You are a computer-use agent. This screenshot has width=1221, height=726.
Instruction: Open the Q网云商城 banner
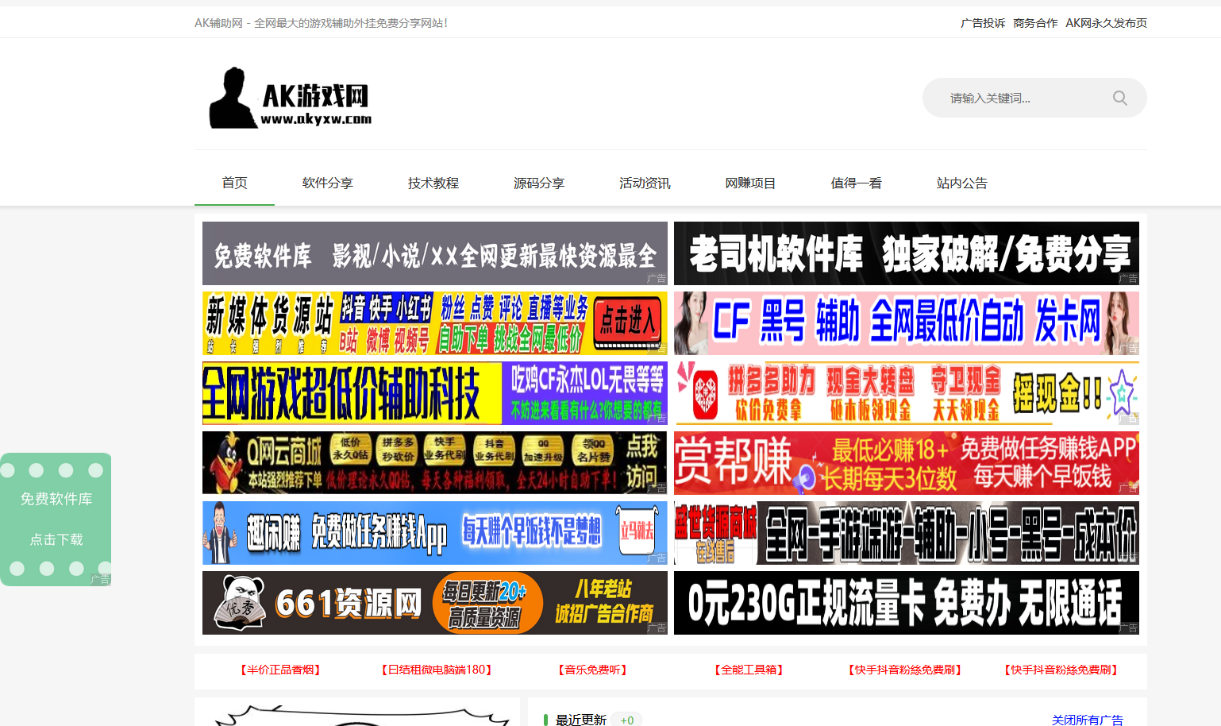coord(435,463)
